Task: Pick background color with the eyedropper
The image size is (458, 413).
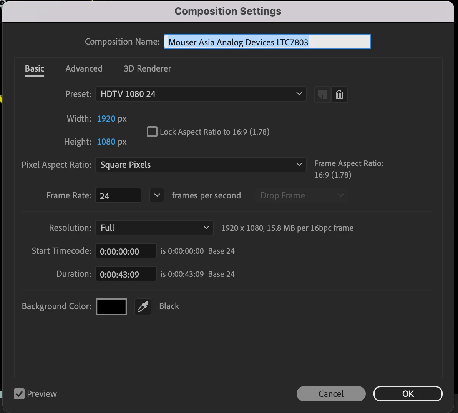Action: coord(143,306)
